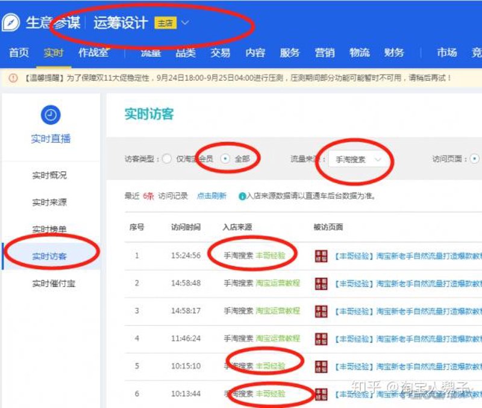This screenshot has width=482, height=408.
Task: Open visited page link in row 2
Action: click(408, 283)
